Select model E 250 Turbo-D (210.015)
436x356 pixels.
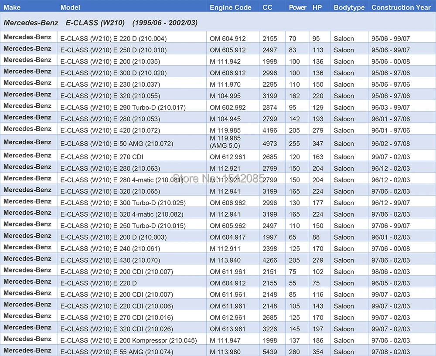(123, 226)
